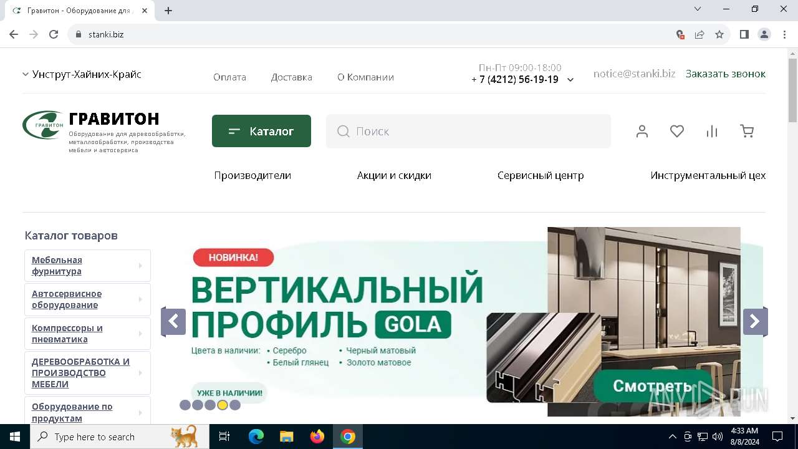Viewport: 798px width, 449px height.
Task: Go to the Оплата page
Action: tap(229, 77)
